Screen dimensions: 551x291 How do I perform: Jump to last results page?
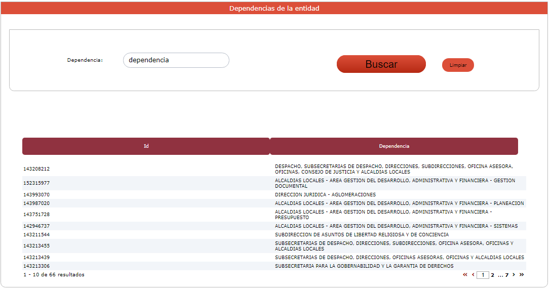522,275
